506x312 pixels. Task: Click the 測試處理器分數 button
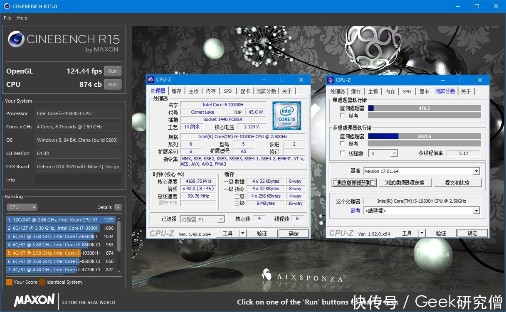click(353, 182)
